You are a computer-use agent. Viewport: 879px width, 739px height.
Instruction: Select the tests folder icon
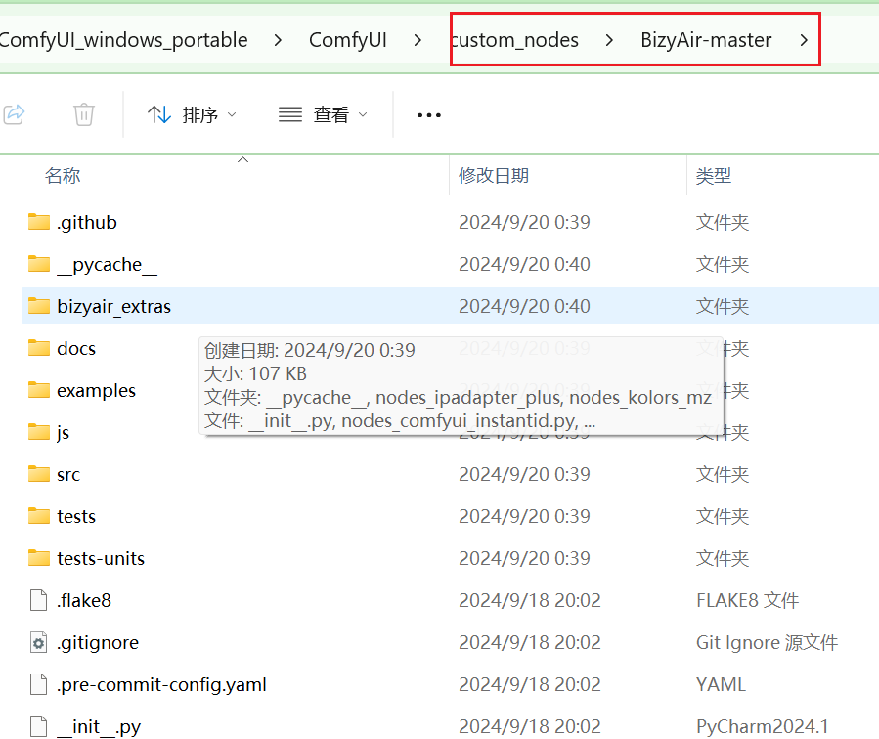click(39, 516)
